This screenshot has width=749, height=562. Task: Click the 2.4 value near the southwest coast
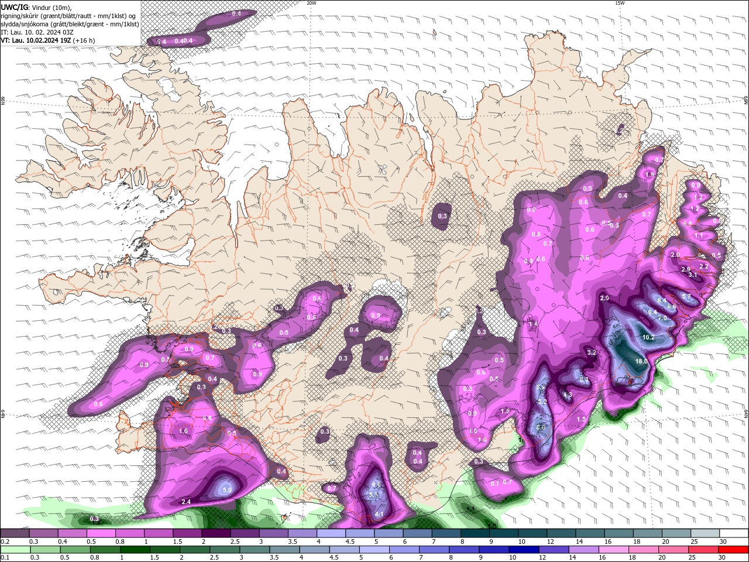tap(186, 502)
